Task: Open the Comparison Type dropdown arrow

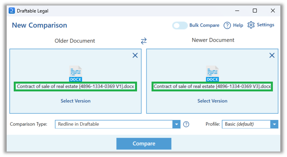Action: (176, 124)
